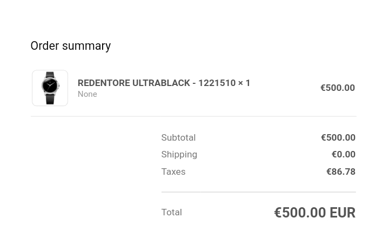Click the watch dial in product image
Viewport: 389px width, 244px height.
50,85
